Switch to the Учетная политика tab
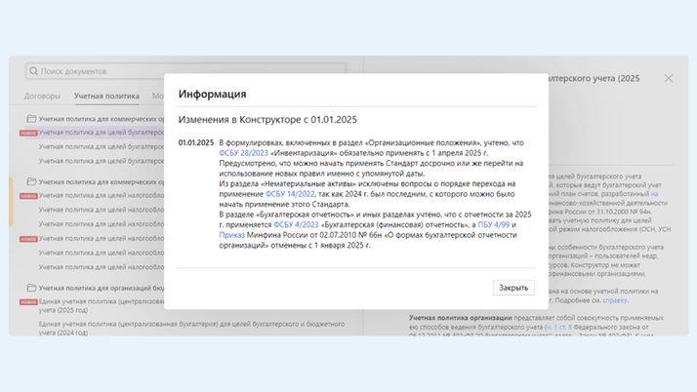This screenshot has width=697, height=392. pyautogui.click(x=106, y=96)
